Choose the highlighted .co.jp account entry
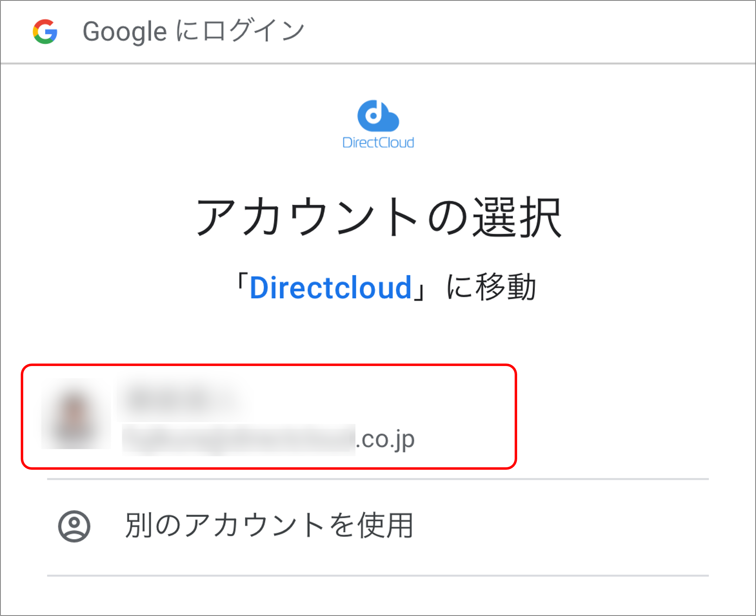This screenshot has height=616, width=756. (x=270, y=417)
